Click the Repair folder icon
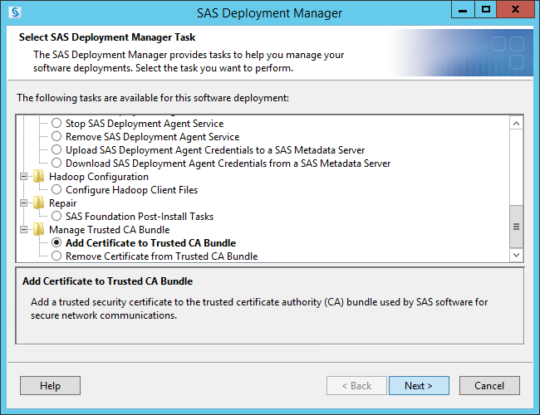This screenshot has width=540, height=415. click(x=38, y=203)
